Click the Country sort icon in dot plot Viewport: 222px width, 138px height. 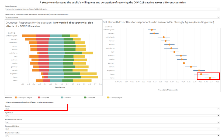pos(111,27)
